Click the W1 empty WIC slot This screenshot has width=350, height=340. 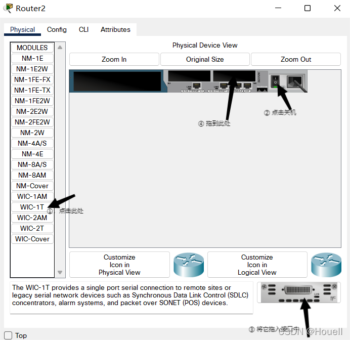(189, 76)
